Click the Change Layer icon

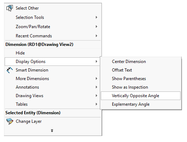[x=10, y=121]
